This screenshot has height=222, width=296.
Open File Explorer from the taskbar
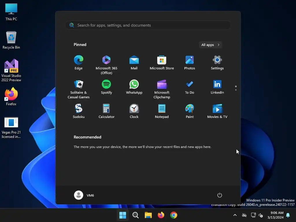point(148,215)
